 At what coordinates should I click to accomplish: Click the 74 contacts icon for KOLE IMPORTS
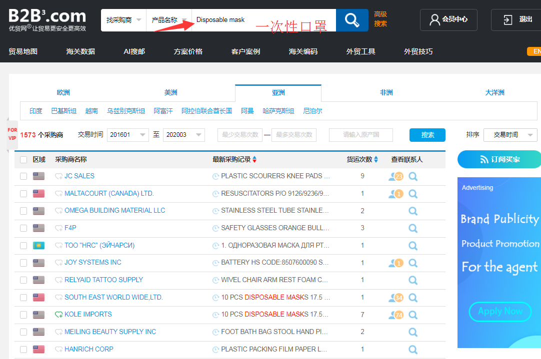point(396,315)
